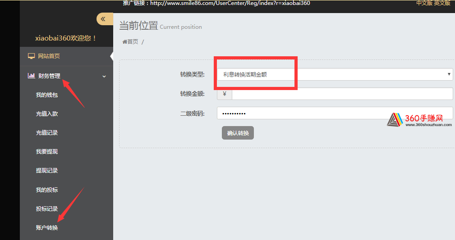Focus the 二级密码 password field

point(335,113)
